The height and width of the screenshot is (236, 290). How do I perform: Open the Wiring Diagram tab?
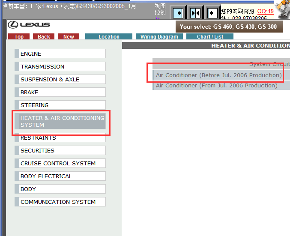(x=159, y=37)
